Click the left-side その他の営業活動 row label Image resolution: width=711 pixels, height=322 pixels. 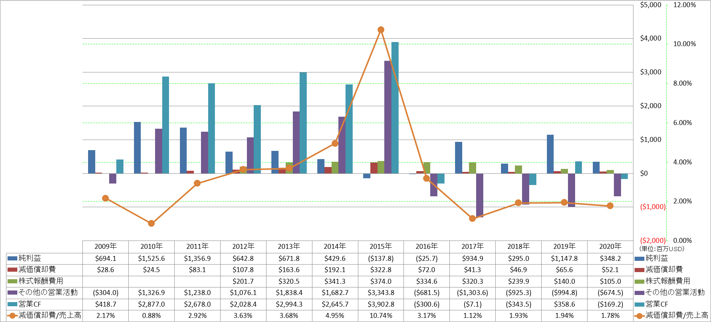[48, 293]
